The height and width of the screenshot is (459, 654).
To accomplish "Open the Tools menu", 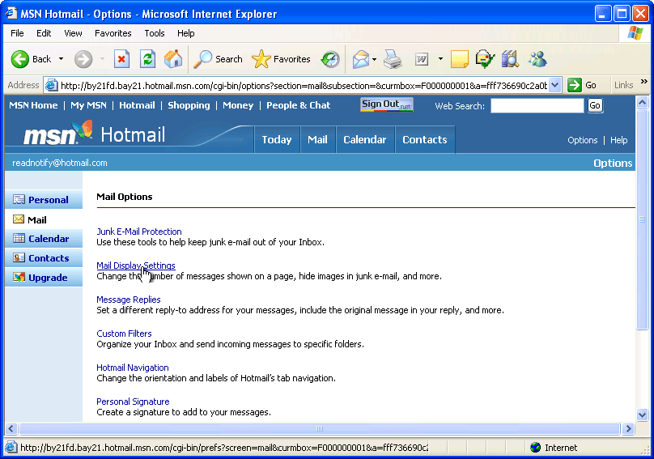I will pos(155,33).
